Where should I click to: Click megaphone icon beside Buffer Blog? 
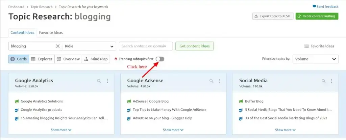[x=241, y=102]
